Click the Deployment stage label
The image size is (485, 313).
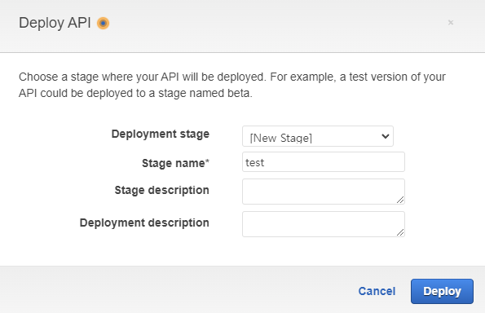(161, 134)
